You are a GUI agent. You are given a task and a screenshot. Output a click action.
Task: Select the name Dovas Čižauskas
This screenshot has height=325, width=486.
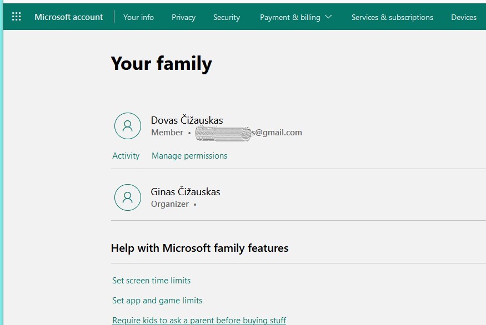(187, 120)
